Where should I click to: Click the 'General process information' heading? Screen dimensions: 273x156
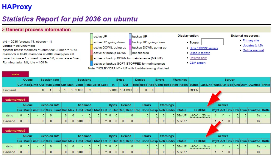point(38,29)
